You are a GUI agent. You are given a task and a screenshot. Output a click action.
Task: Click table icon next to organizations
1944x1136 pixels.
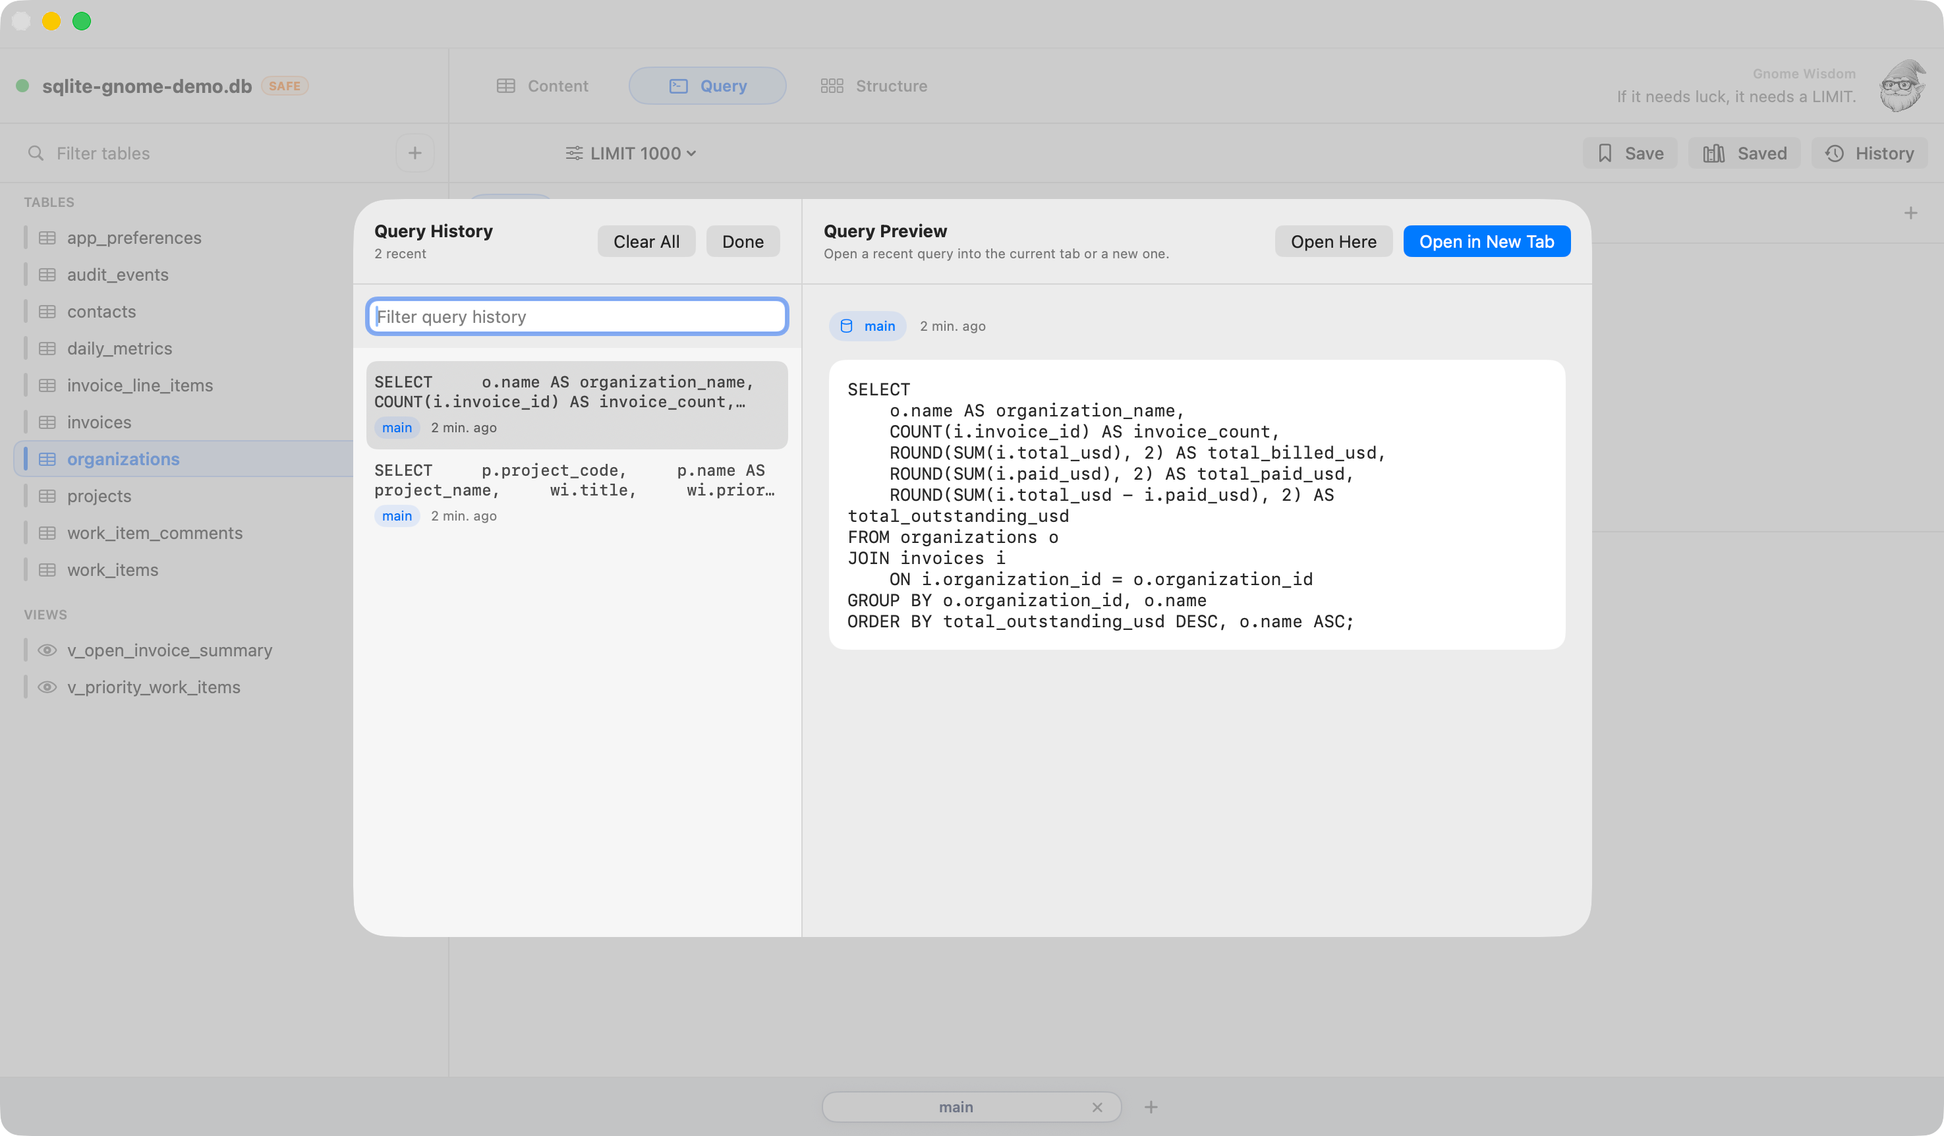(x=47, y=459)
